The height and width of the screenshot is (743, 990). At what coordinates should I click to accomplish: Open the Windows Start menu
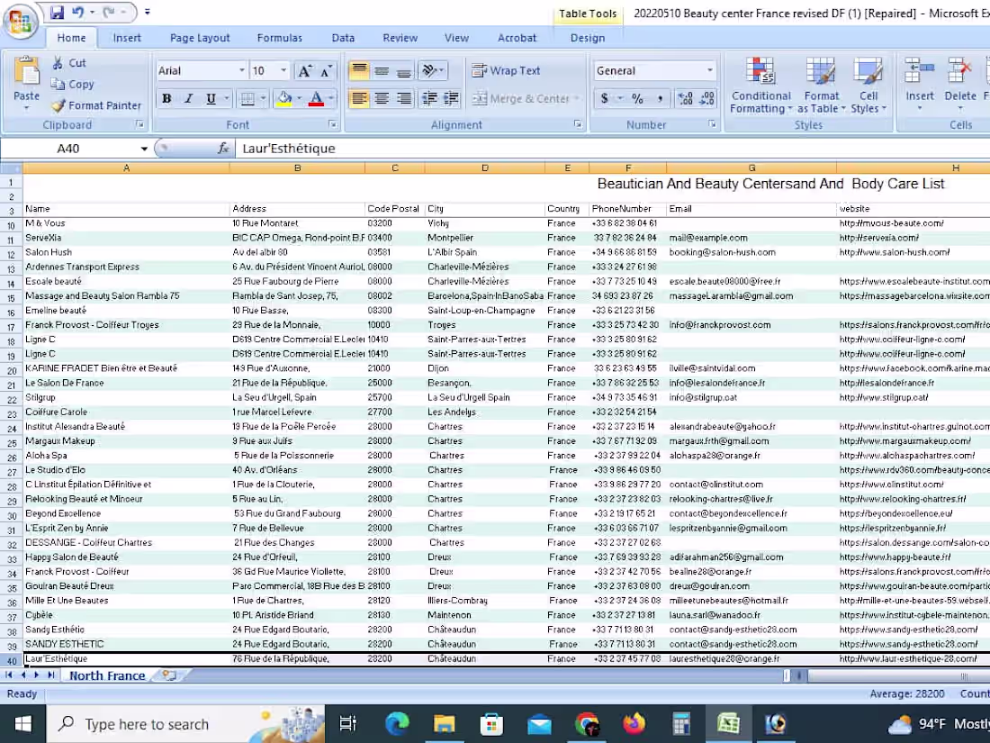point(22,723)
